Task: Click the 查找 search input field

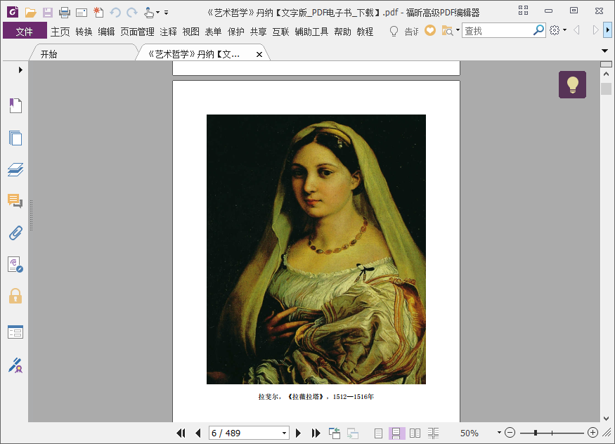Action: 498,30
